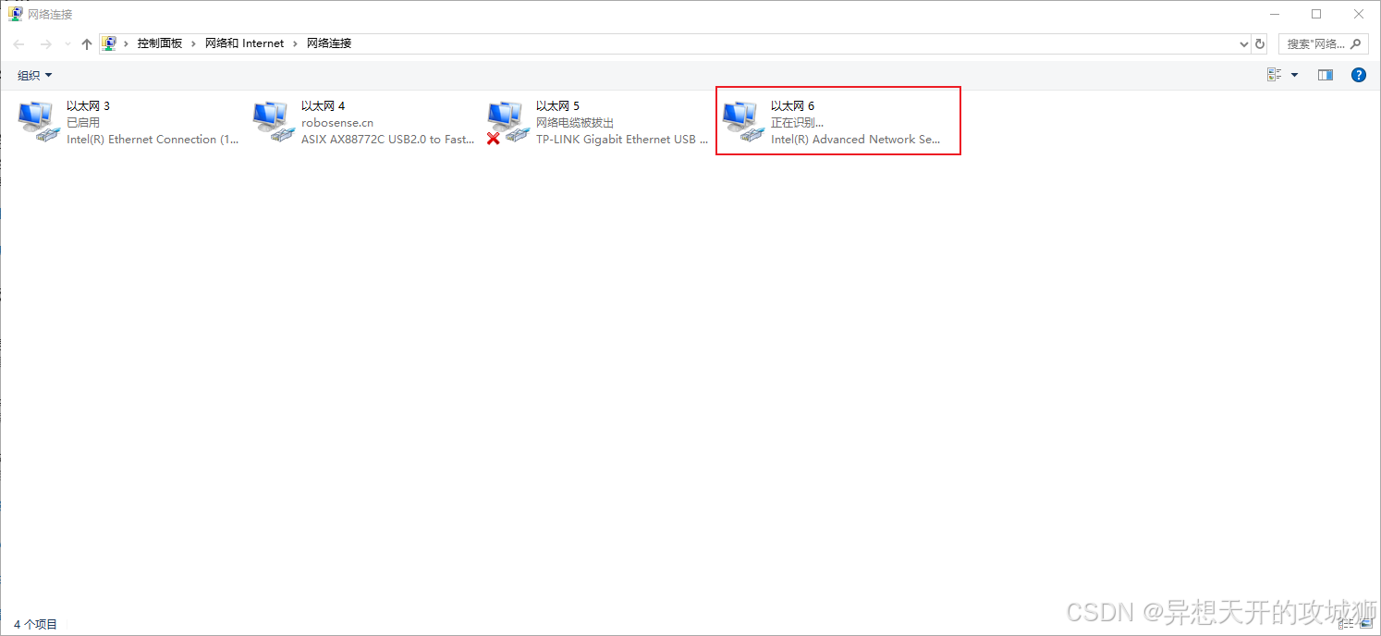This screenshot has height=636, width=1381.
Task: Refresh the network connections list
Action: coord(1260,43)
